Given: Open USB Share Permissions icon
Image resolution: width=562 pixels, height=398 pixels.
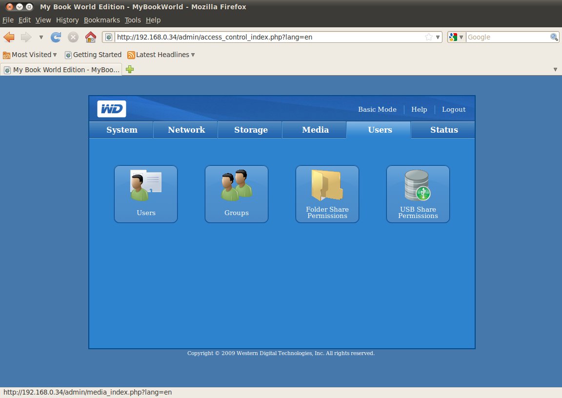Looking at the screenshot, I should 418,194.
